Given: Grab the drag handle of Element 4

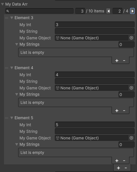Looking at the screenshot, I should coord(7,68).
